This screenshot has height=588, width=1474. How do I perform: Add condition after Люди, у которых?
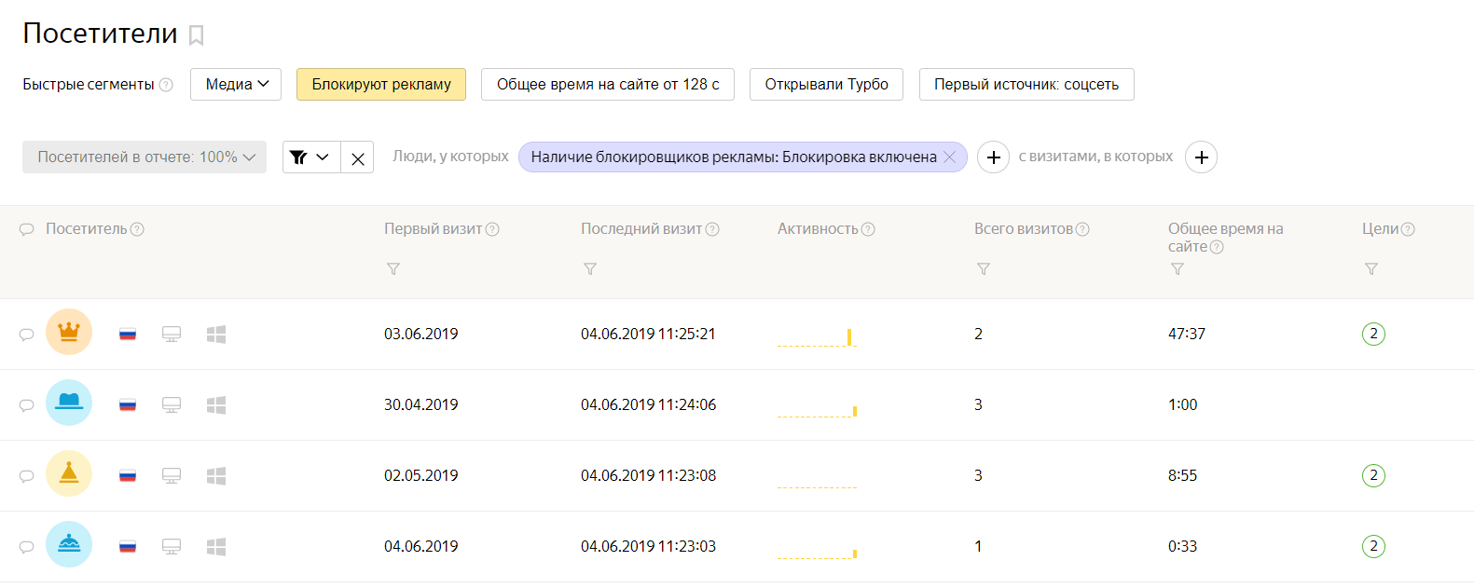coord(994,157)
